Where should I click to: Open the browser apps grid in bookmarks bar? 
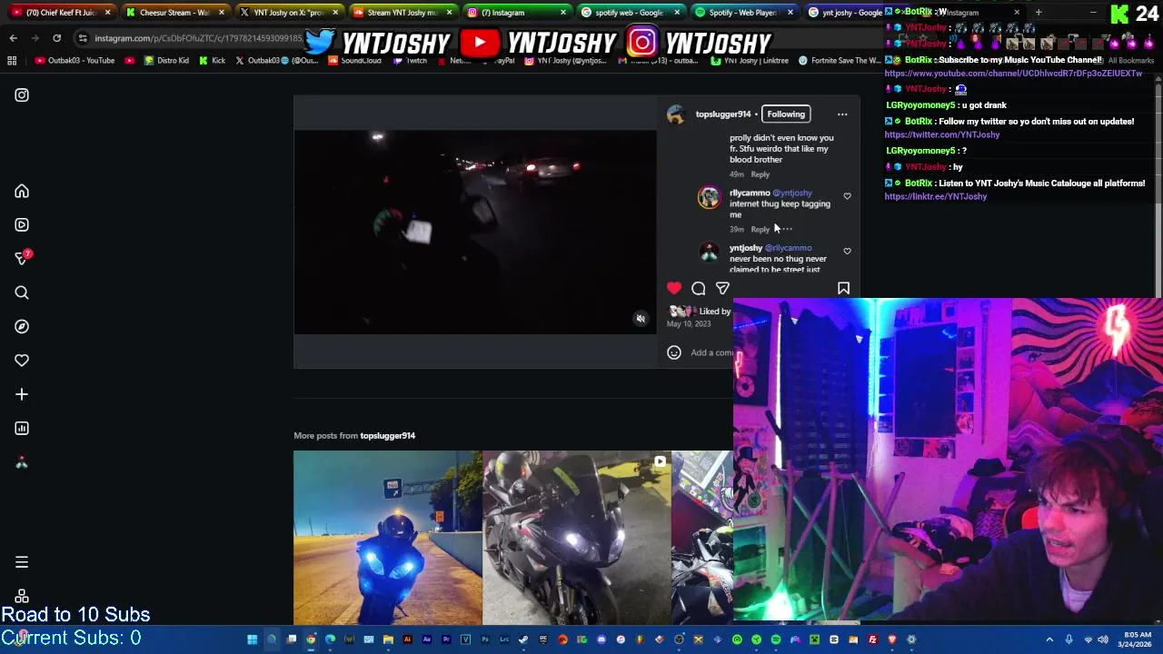click(12, 61)
